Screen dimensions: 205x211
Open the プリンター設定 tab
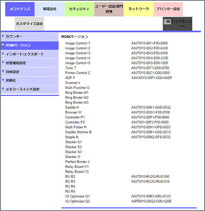click(x=168, y=9)
